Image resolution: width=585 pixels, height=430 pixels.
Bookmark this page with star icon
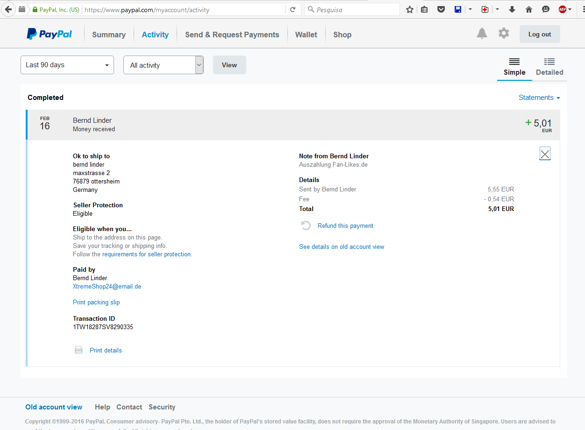(410, 9)
